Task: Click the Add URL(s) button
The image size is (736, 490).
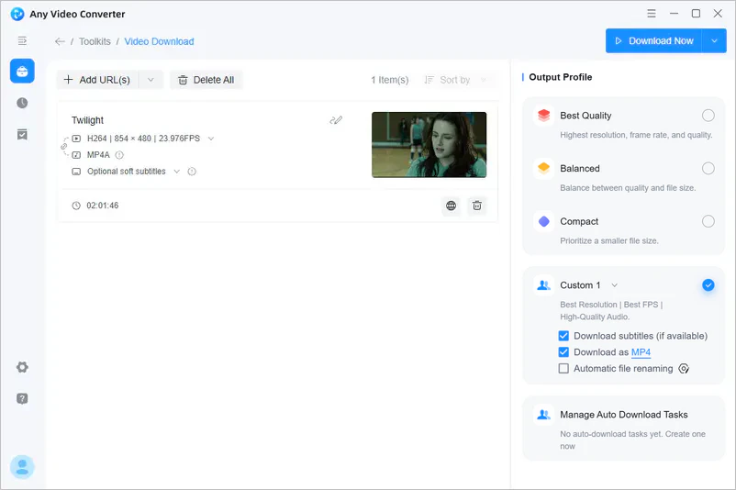Action: [x=97, y=80]
